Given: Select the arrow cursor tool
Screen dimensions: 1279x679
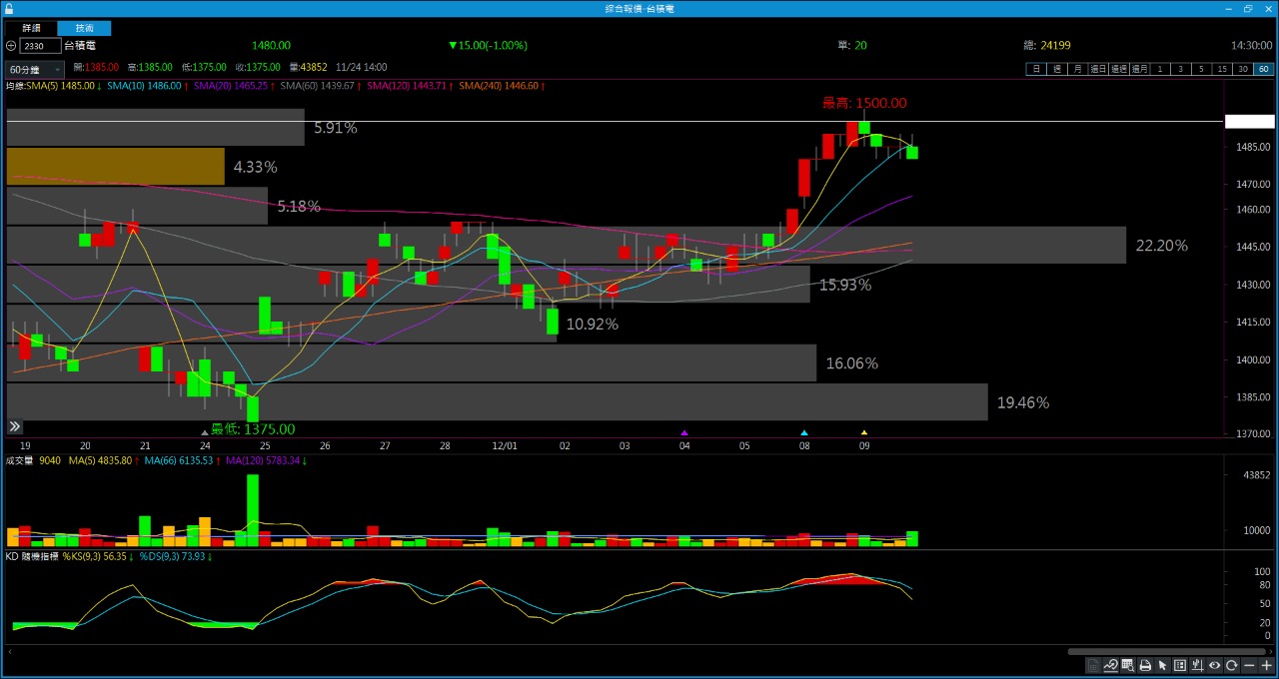Looking at the screenshot, I should click(x=1162, y=665).
